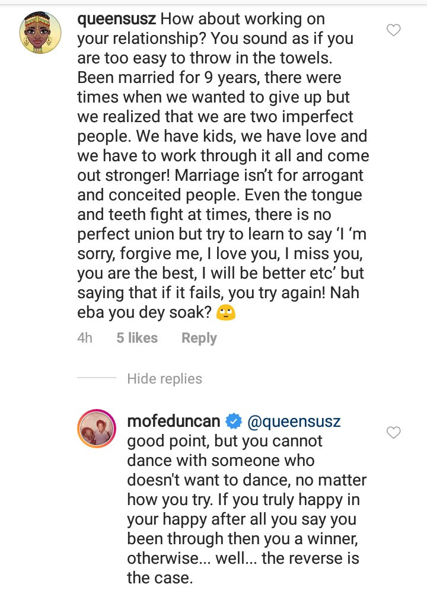Reply to the queensusz comment

(199, 338)
